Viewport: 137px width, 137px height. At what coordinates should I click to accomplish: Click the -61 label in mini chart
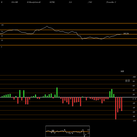(88, 130)
